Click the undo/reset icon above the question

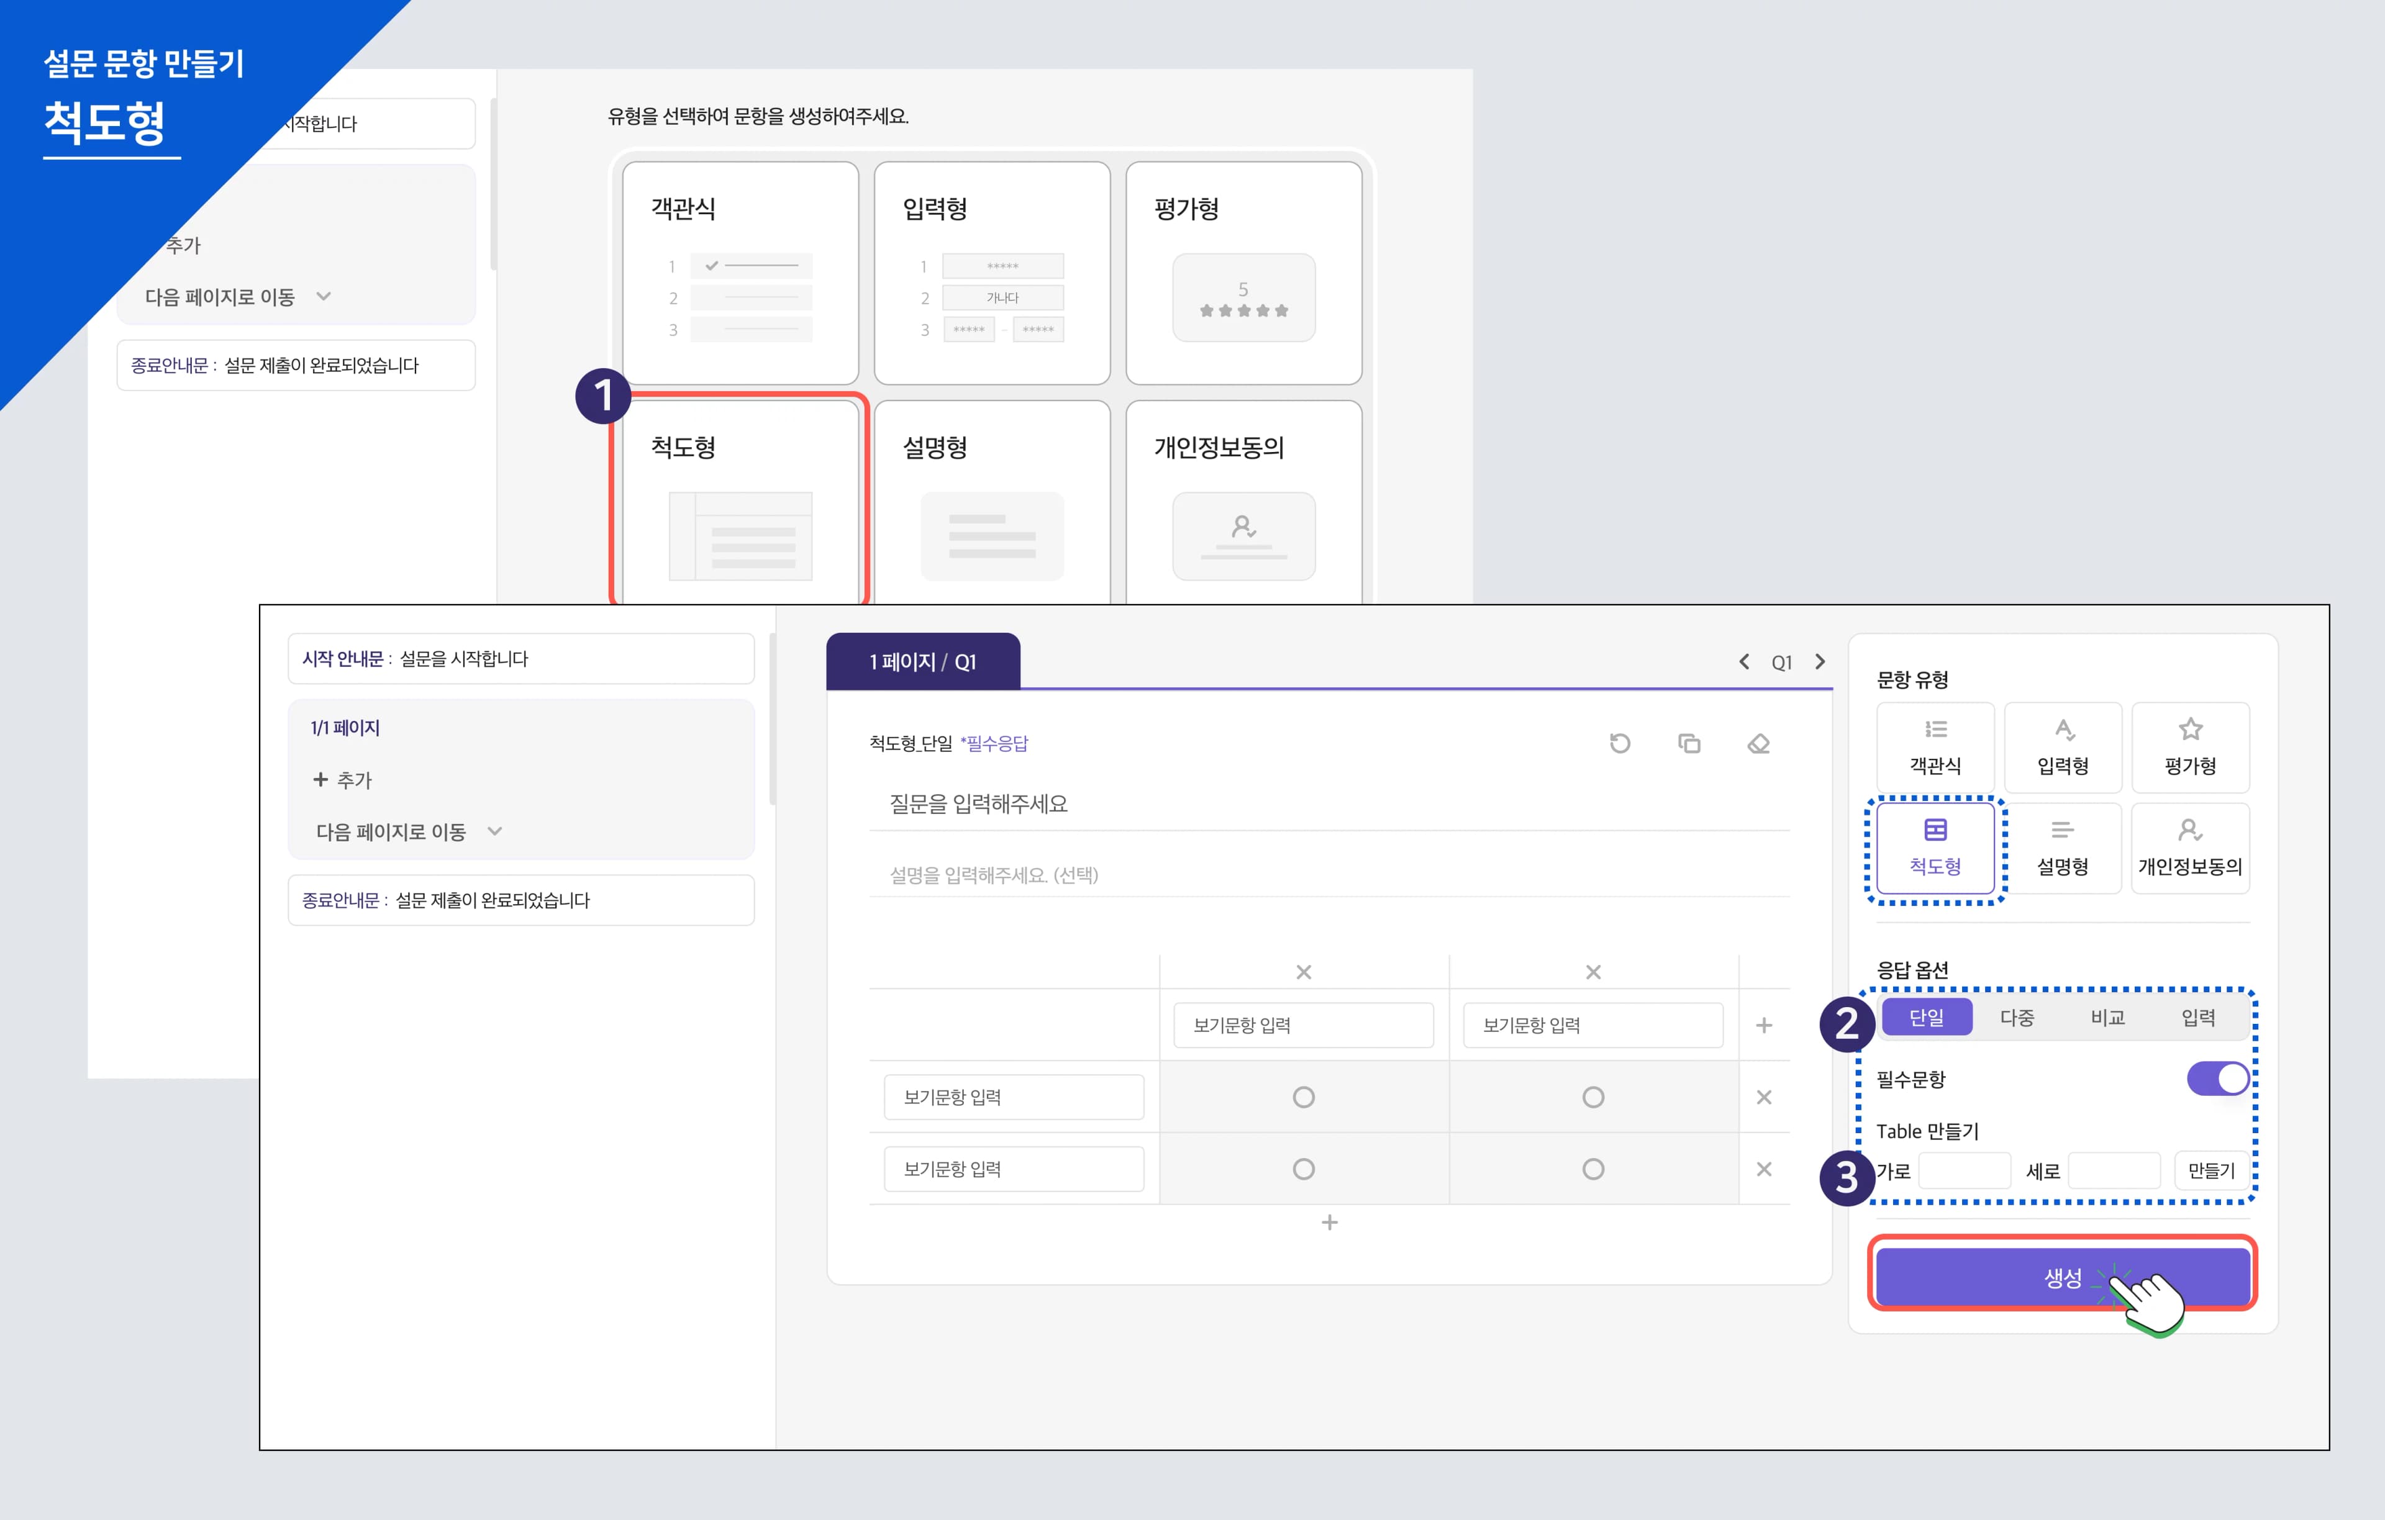(x=1619, y=744)
